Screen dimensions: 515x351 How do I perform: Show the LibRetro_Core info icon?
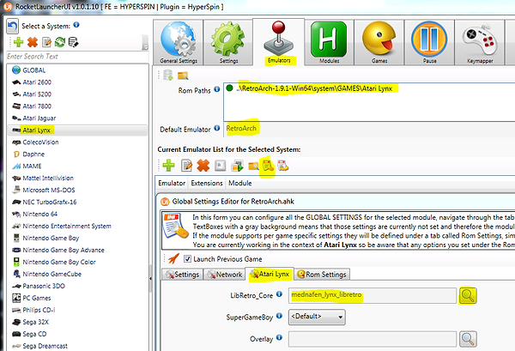pyautogui.click(x=279, y=294)
